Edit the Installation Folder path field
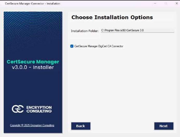 pos(137,30)
